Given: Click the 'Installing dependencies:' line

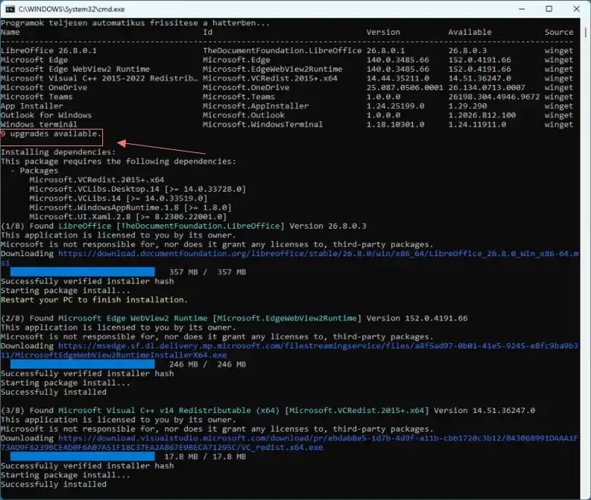Looking at the screenshot, I should coord(58,152).
